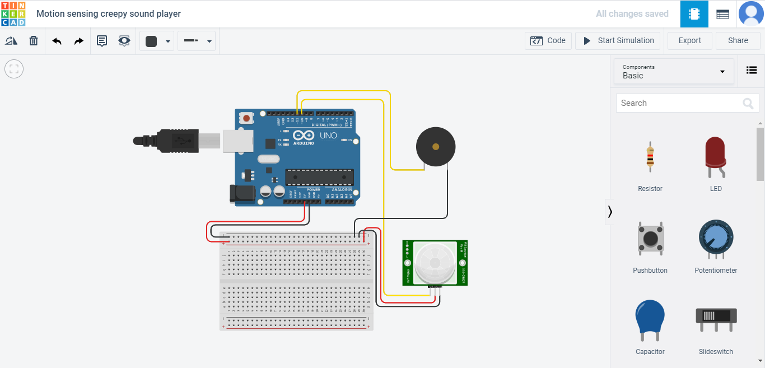Toggle notes visibility eye icon
This screenshot has height=368, width=765.
coord(124,41)
